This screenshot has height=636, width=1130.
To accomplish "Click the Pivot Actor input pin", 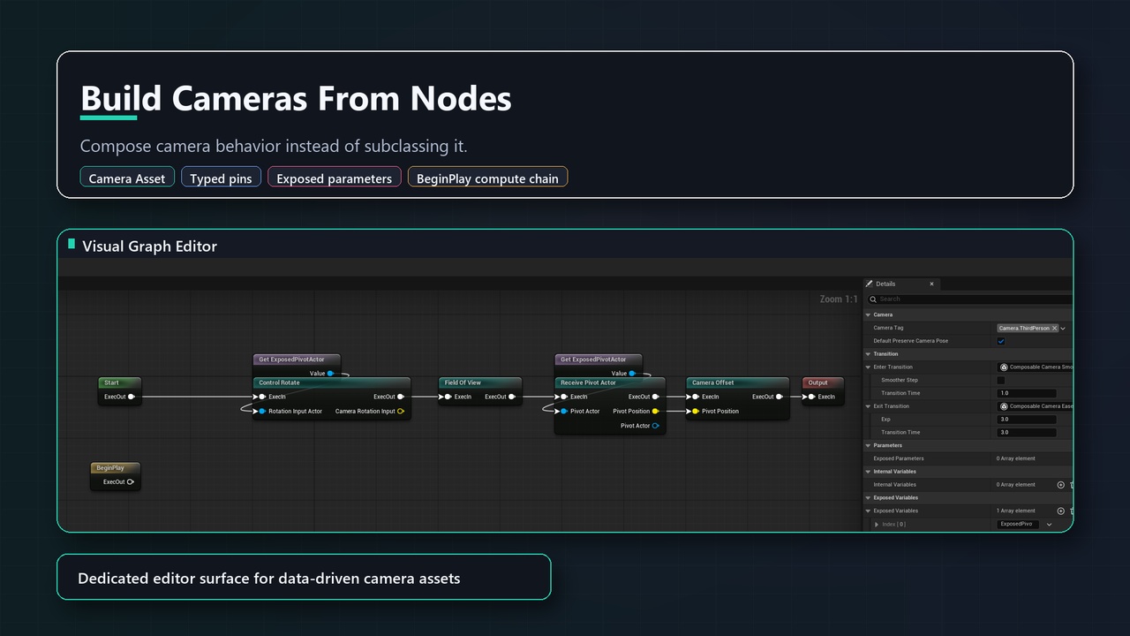I will [x=564, y=411].
